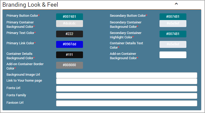Viewport: 205px width, 113px height.
Task: Click the Primary Link Color label
Action: click(21, 43)
